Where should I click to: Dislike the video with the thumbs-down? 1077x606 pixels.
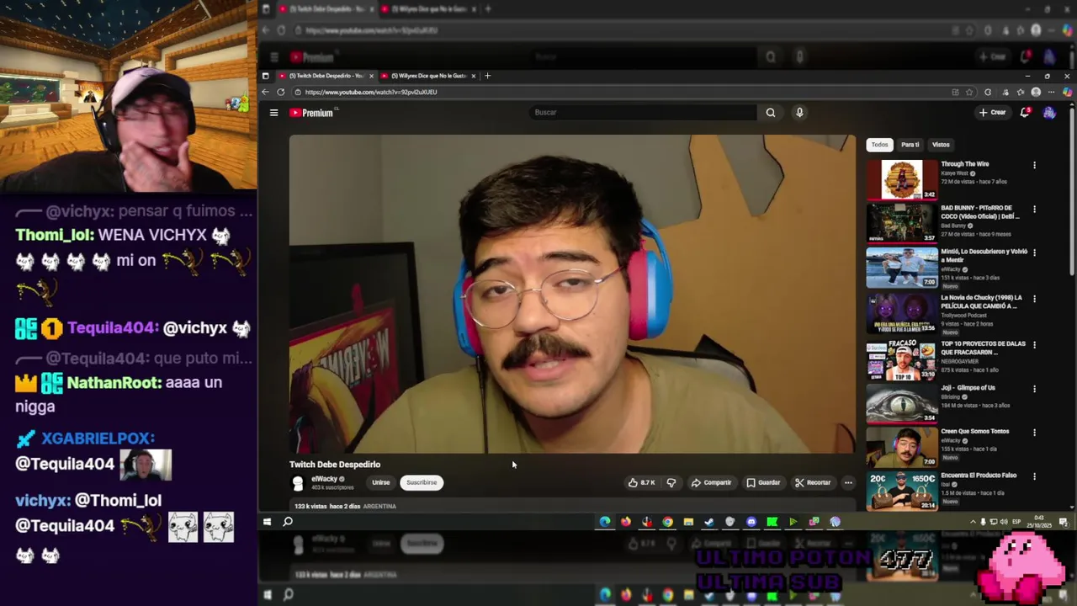pos(671,482)
